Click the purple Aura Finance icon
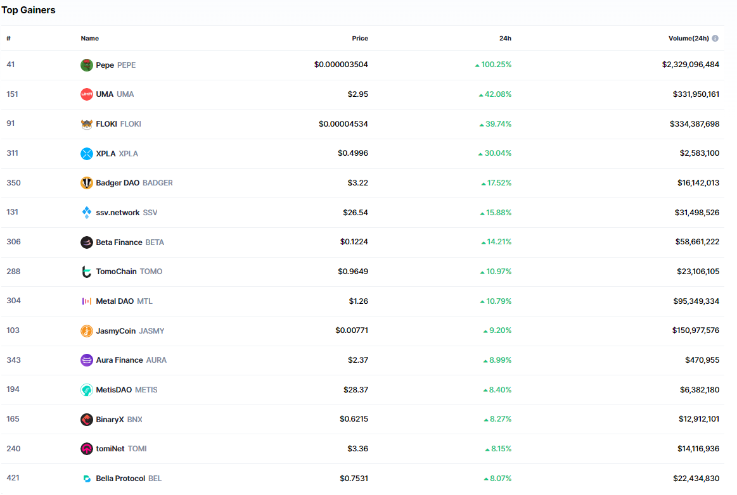This screenshot has width=737, height=495. click(87, 360)
